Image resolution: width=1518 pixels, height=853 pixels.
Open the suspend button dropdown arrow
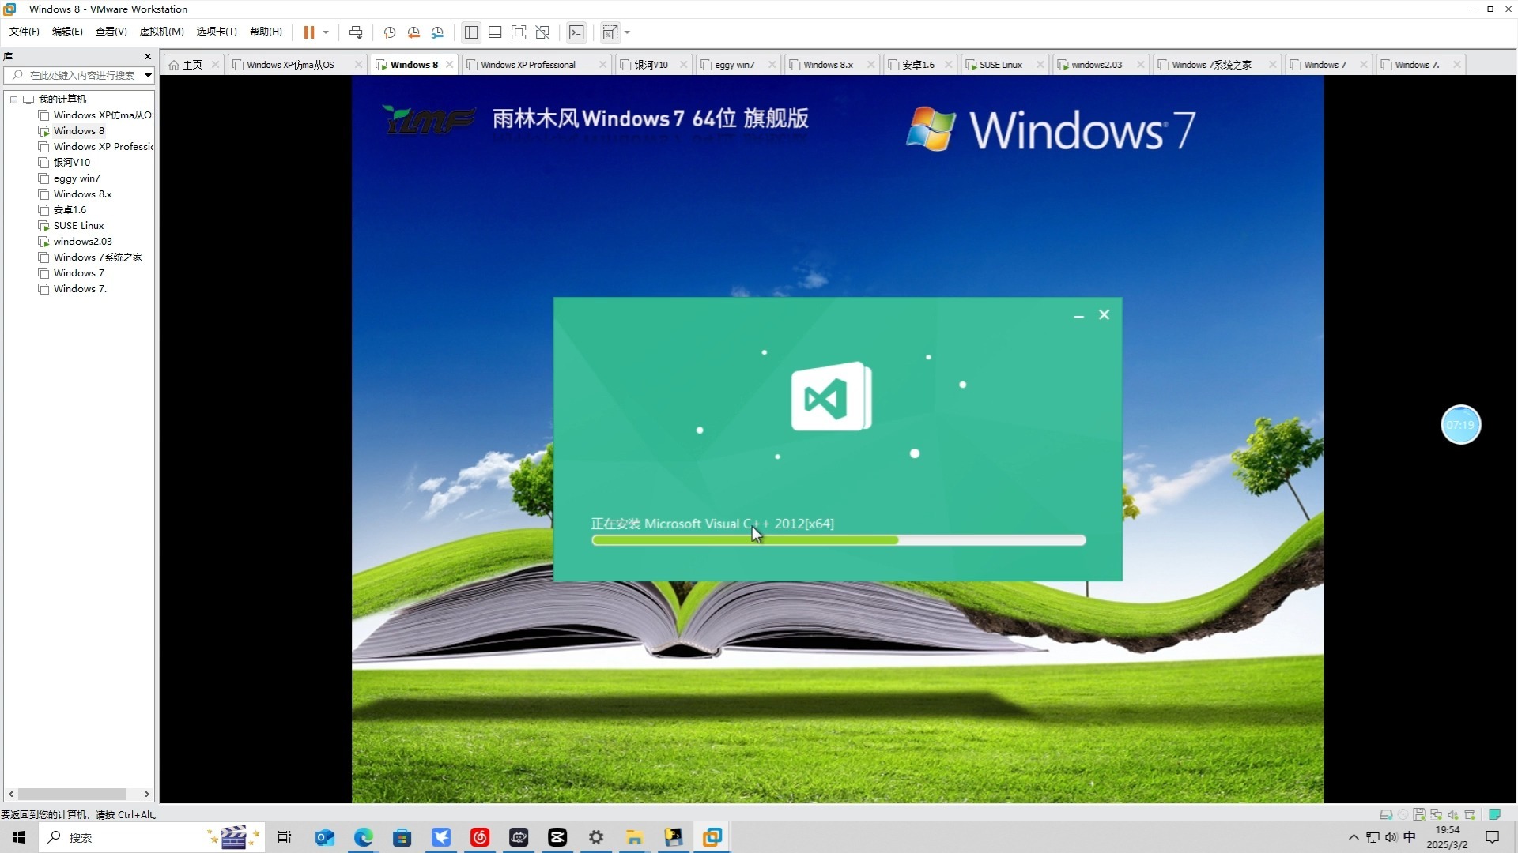[x=327, y=32]
